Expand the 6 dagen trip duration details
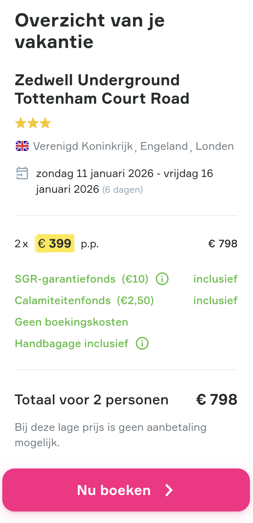This screenshot has height=523, width=253. 123,189
